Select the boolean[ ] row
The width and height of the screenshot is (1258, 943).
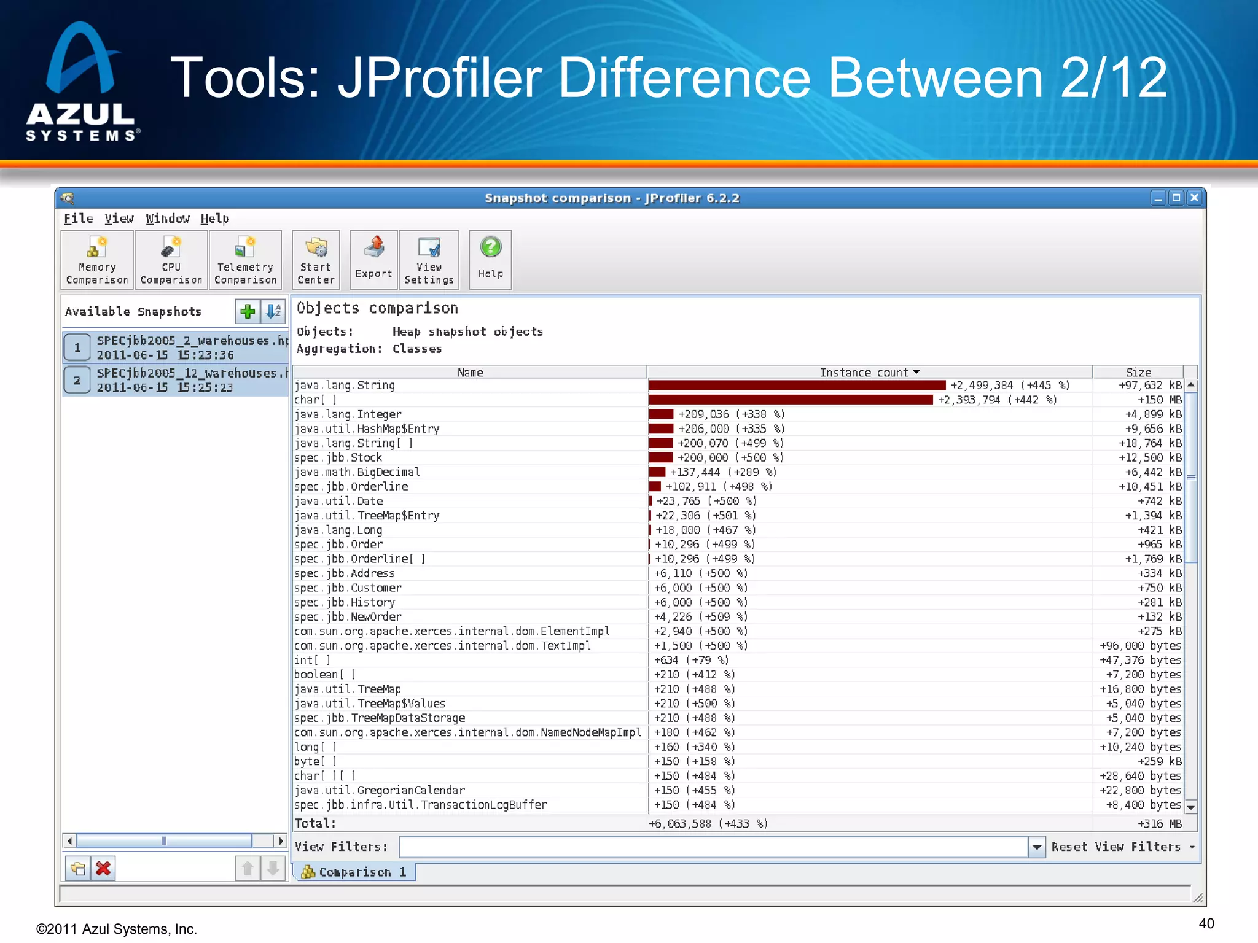point(738,675)
